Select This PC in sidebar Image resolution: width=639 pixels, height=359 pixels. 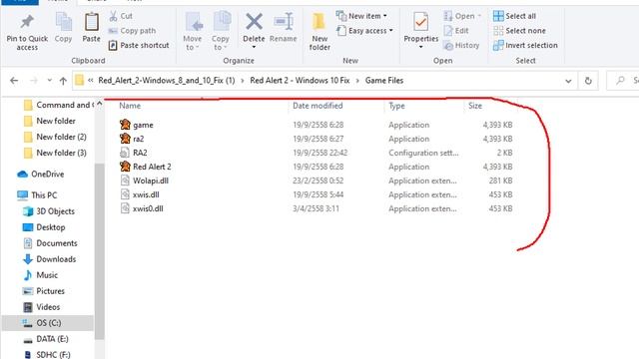(37, 195)
